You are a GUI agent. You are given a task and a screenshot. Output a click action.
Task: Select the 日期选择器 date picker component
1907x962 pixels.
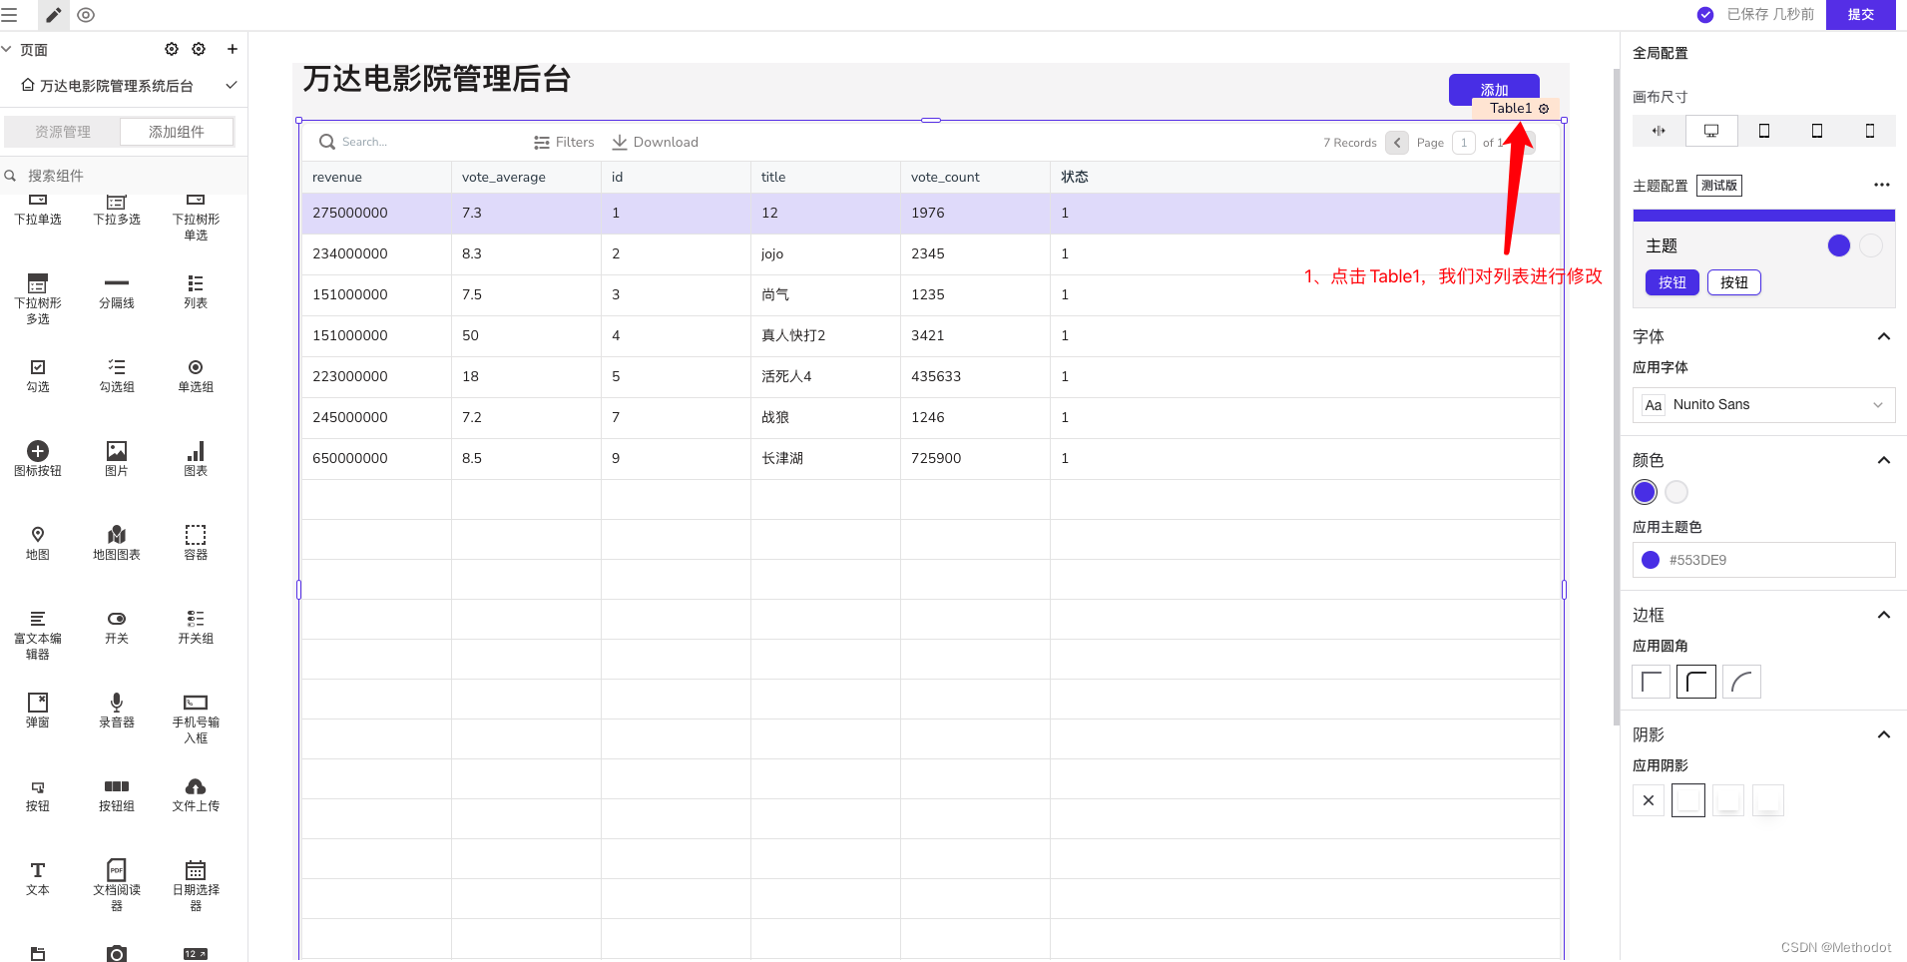pyautogui.click(x=196, y=885)
